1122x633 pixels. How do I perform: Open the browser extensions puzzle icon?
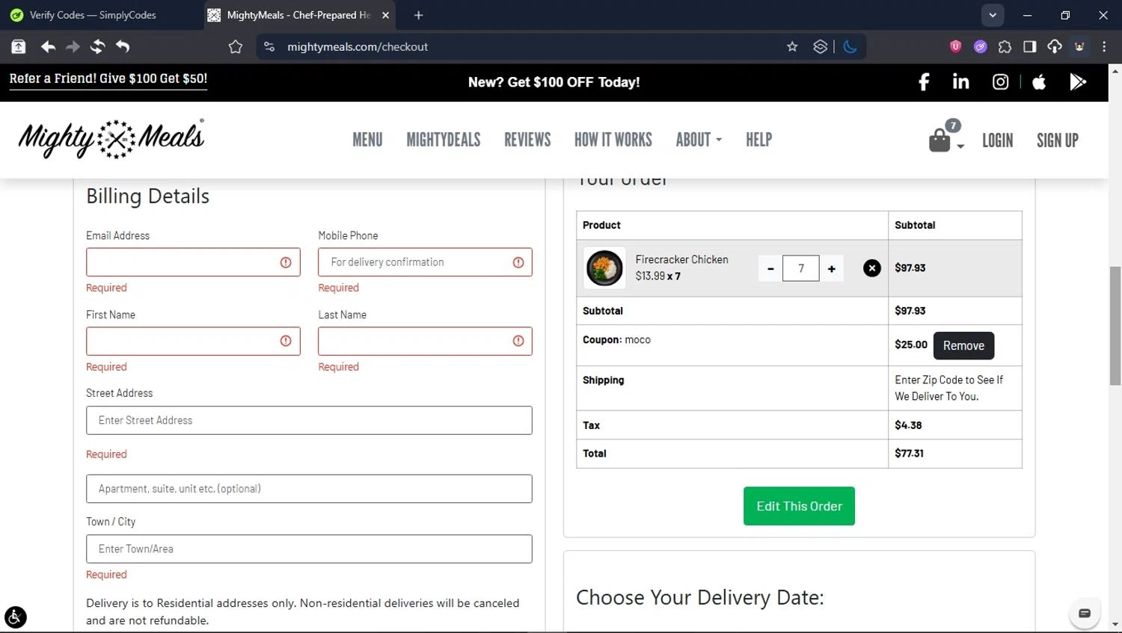[1005, 46]
